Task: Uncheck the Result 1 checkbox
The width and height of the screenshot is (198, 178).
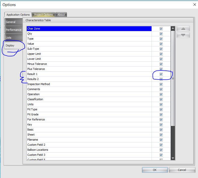Action: click(161, 74)
